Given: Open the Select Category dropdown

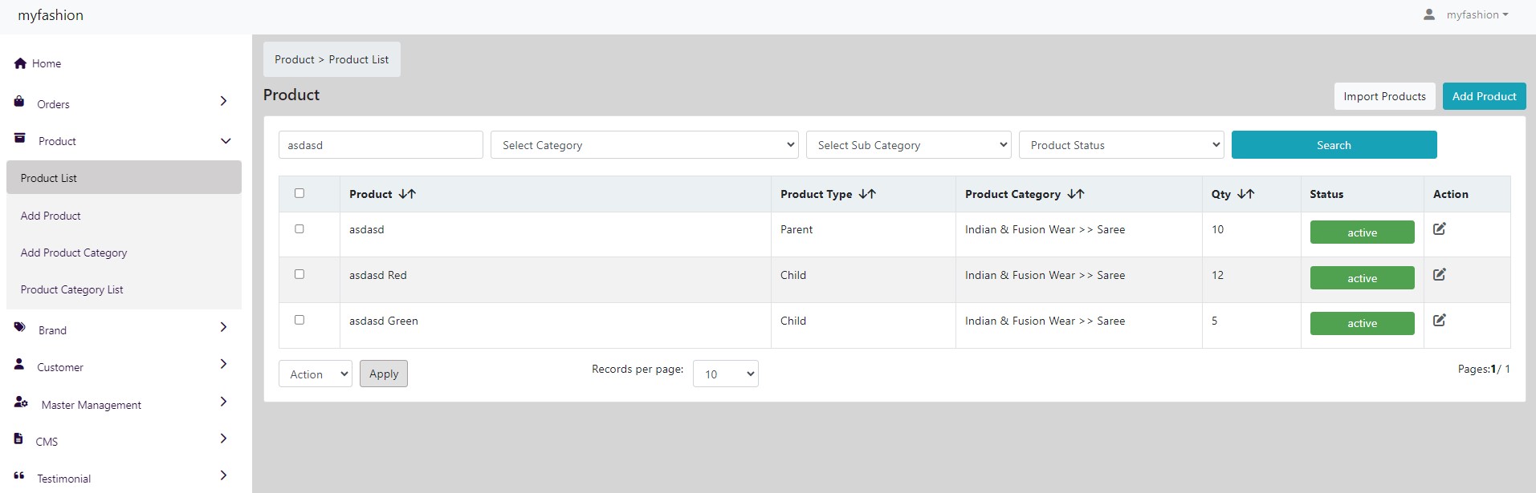Looking at the screenshot, I should pos(645,145).
